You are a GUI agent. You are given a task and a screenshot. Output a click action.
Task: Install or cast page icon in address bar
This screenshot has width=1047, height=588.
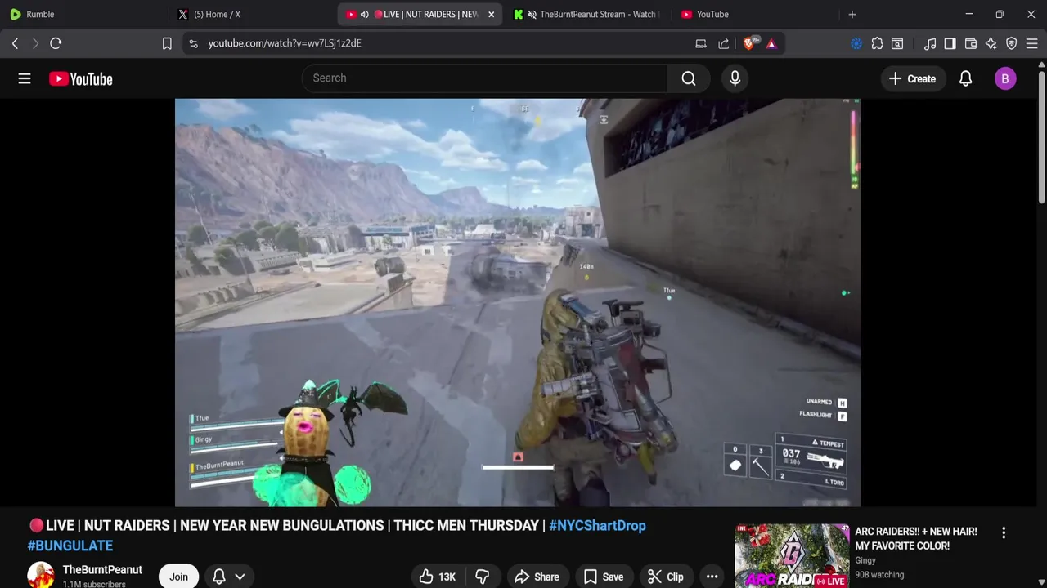701,43
